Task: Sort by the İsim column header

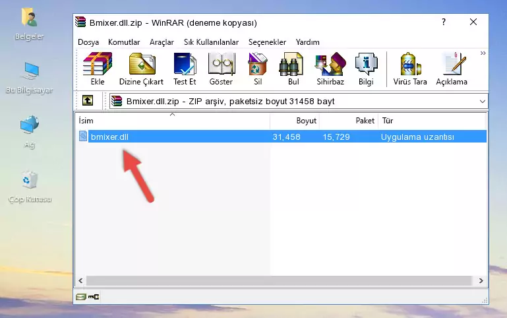Action: click(173, 121)
